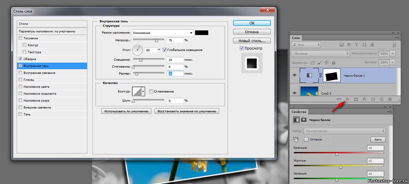The width and height of the screenshot is (409, 184).
Task: Click the fx layer style icon
Action: [348, 99]
